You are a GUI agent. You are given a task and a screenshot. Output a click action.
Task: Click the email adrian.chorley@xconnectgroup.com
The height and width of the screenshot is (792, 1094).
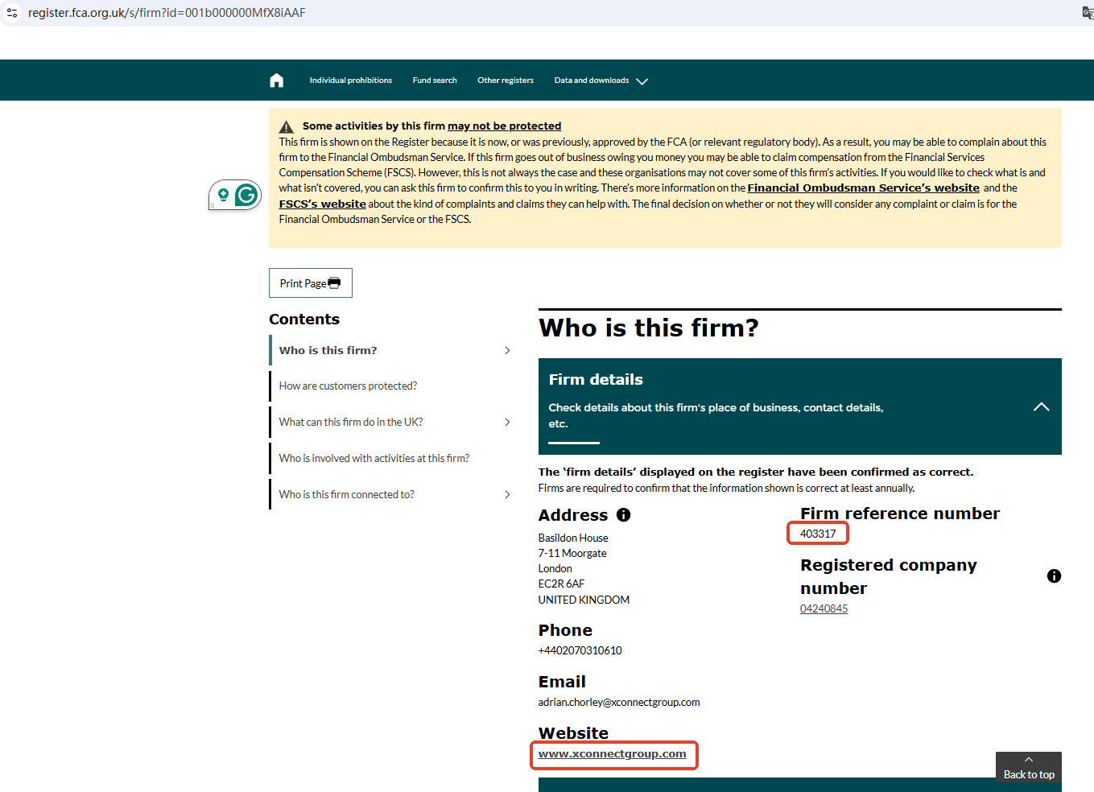(619, 703)
